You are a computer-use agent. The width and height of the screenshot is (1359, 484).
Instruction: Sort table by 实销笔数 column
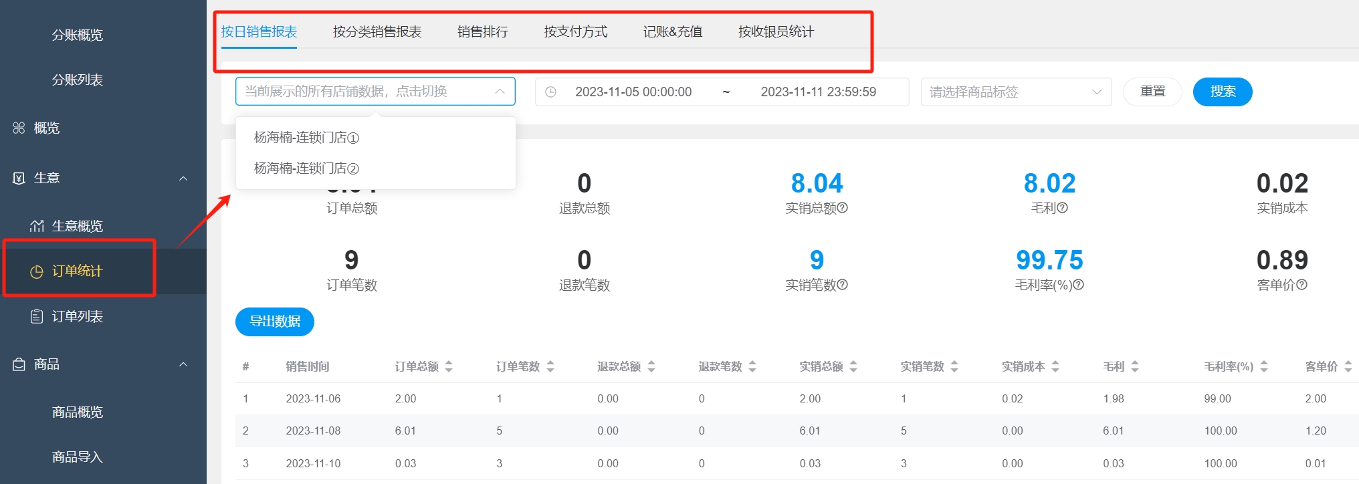954,366
